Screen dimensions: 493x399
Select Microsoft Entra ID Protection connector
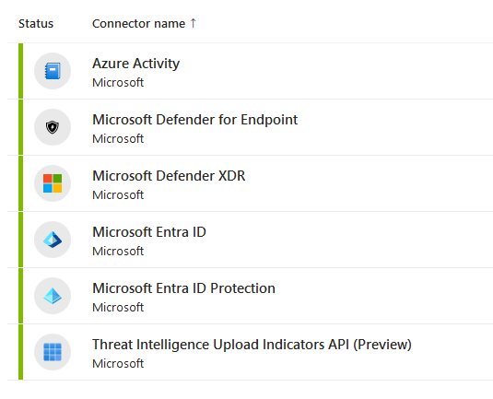point(183,288)
